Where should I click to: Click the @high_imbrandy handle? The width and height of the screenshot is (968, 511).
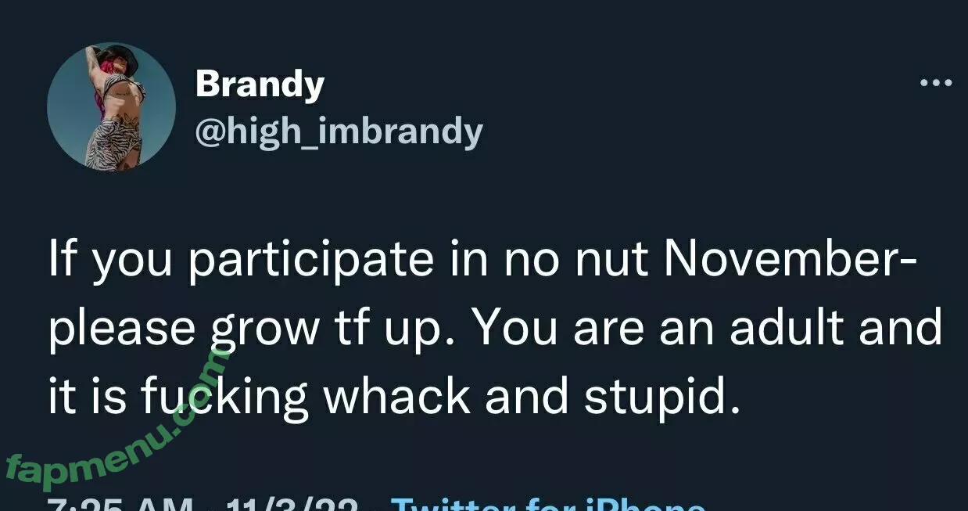(x=338, y=131)
